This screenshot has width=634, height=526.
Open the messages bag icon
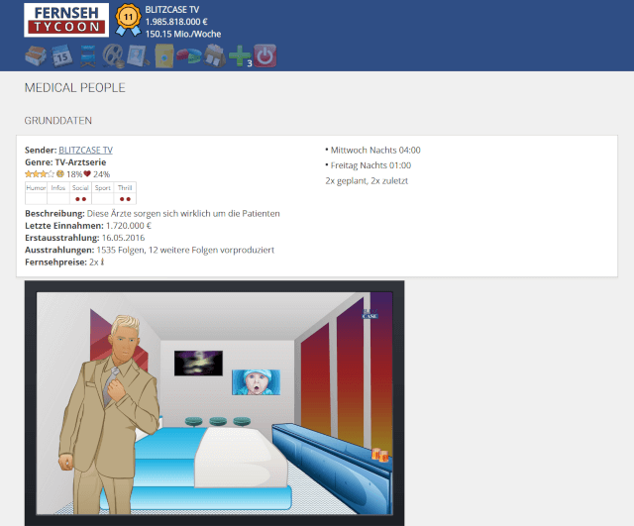214,55
